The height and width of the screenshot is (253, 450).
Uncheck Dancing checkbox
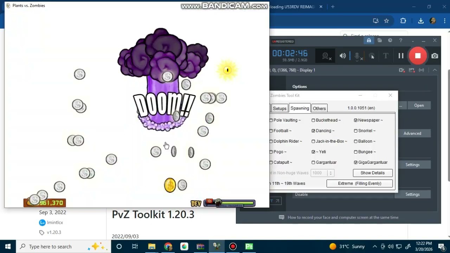[313, 131]
